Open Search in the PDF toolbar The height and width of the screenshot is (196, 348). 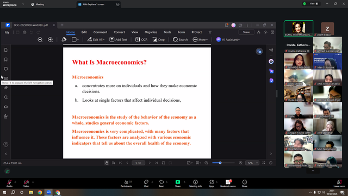[180, 40]
